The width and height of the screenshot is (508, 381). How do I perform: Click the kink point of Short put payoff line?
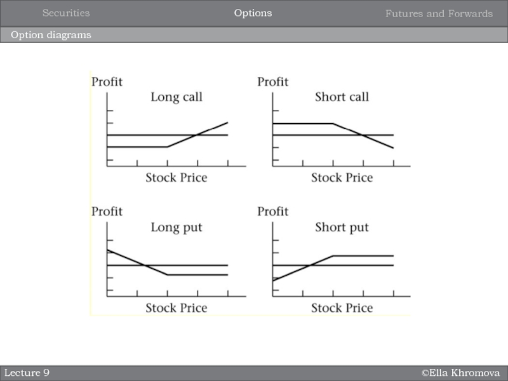pyautogui.click(x=333, y=255)
